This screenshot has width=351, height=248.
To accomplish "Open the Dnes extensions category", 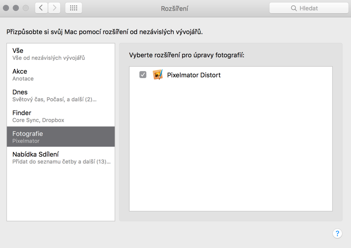I will (61, 96).
